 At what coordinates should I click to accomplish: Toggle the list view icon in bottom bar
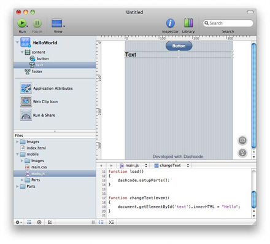click(29, 222)
